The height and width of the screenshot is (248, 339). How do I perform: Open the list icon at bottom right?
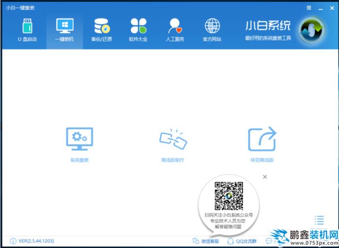point(319,220)
